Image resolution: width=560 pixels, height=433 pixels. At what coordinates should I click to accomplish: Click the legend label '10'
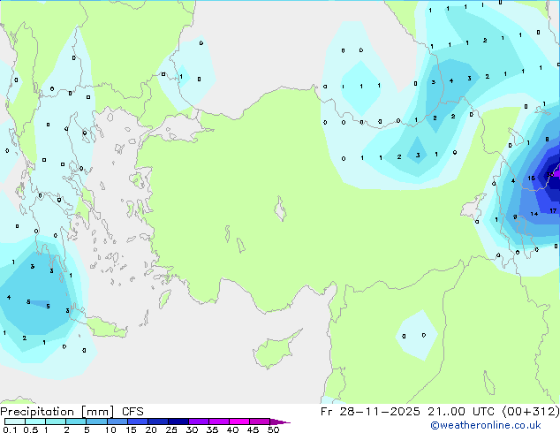coord(110,429)
